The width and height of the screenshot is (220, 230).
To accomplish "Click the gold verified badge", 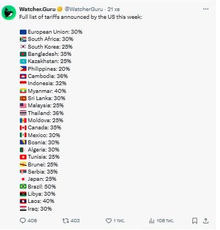I will coord(60,9).
